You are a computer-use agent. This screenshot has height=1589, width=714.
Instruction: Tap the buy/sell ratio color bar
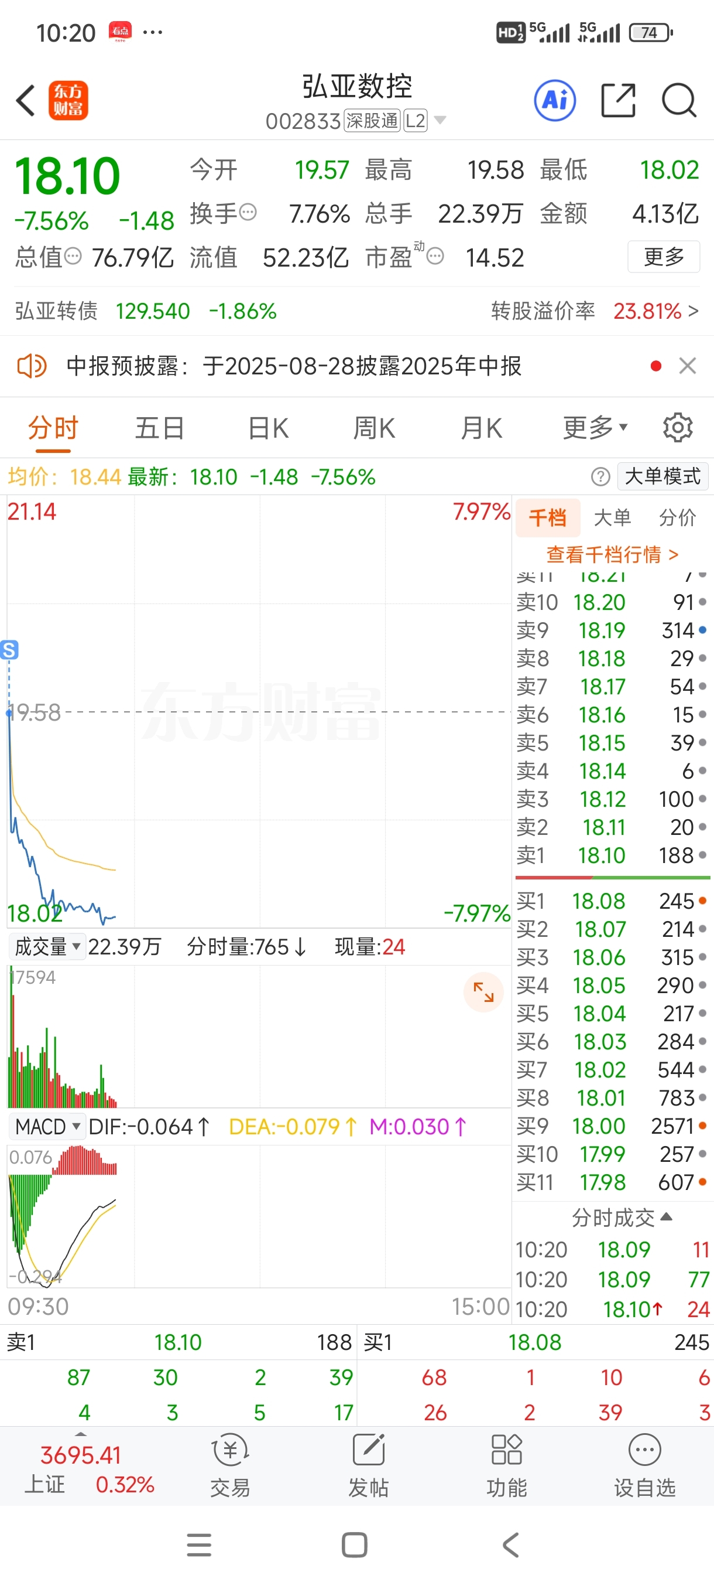[612, 877]
